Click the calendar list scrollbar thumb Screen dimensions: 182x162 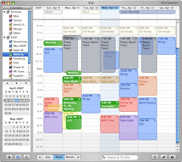[x=29, y=38]
